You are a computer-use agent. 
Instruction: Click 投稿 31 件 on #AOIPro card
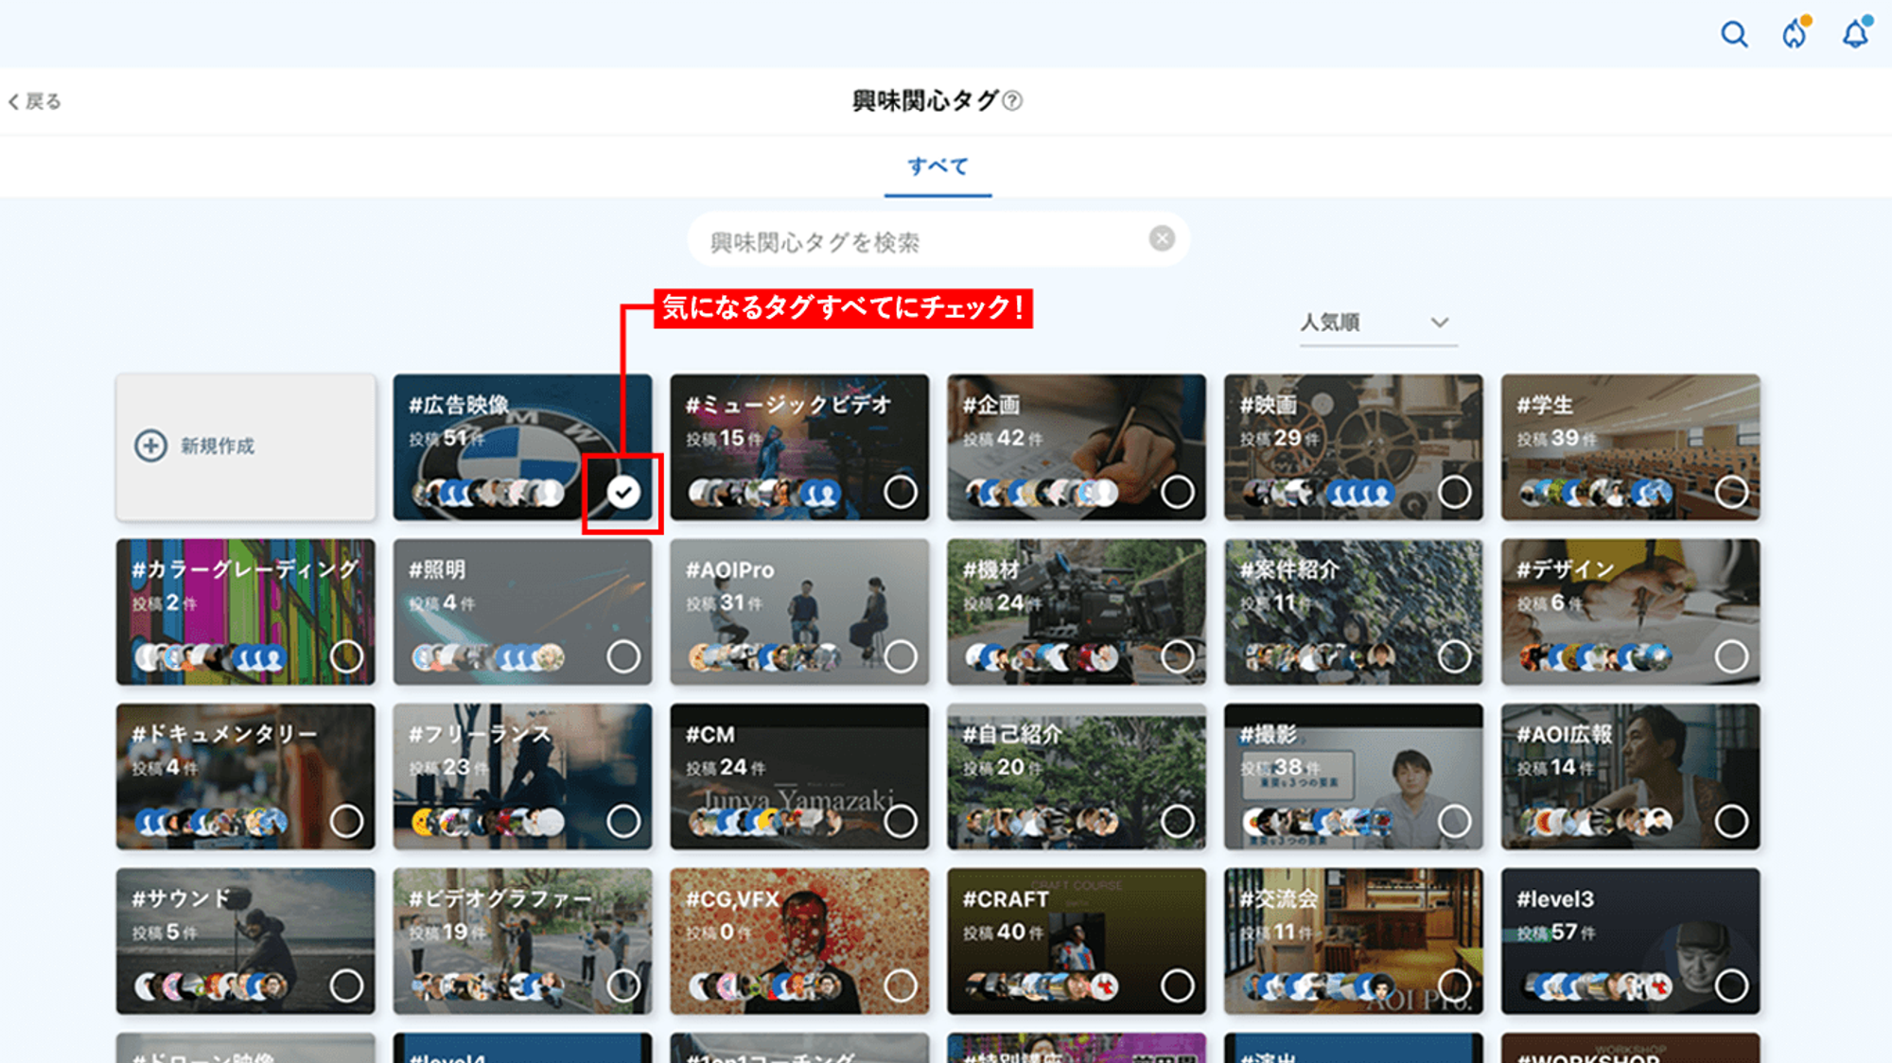[x=726, y=603]
